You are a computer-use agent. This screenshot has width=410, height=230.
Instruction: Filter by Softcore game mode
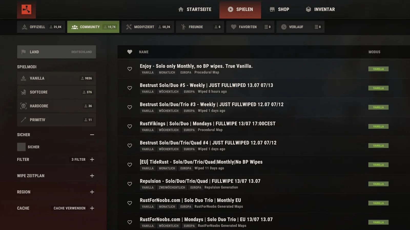click(x=57, y=92)
